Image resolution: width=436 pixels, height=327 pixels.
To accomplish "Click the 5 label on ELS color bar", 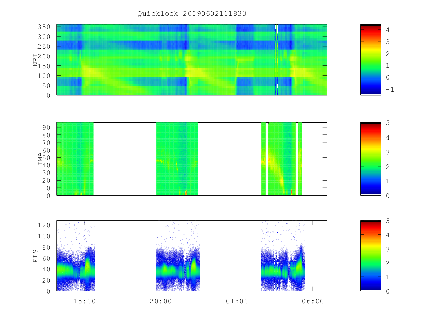I will tap(388, 221).
